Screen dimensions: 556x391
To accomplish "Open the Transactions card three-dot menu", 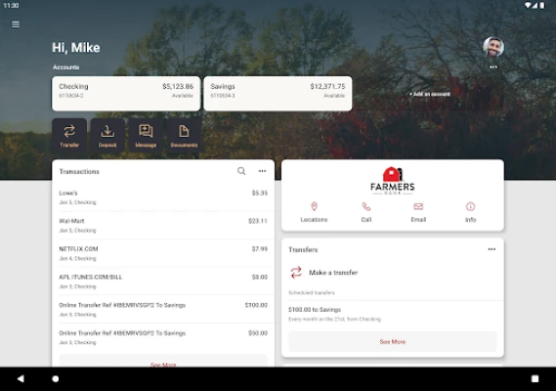I will 263,171.
